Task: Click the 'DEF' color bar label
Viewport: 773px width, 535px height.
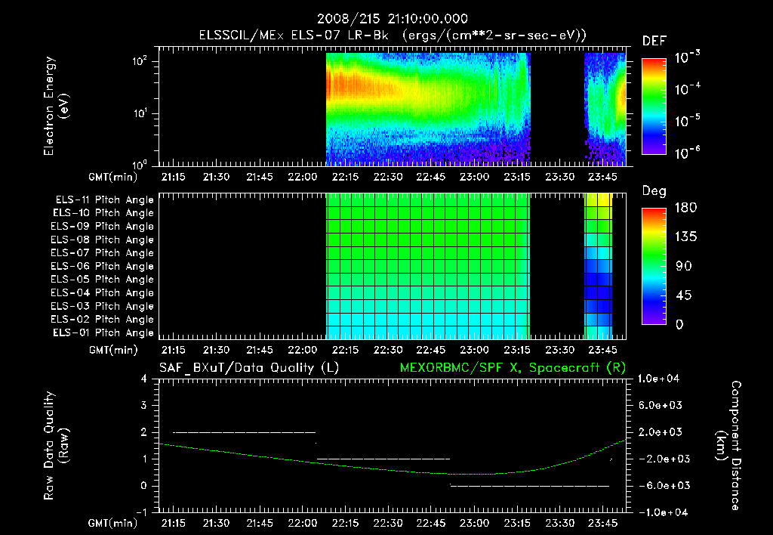Action: pyautogui.click(x=654, y=42)
